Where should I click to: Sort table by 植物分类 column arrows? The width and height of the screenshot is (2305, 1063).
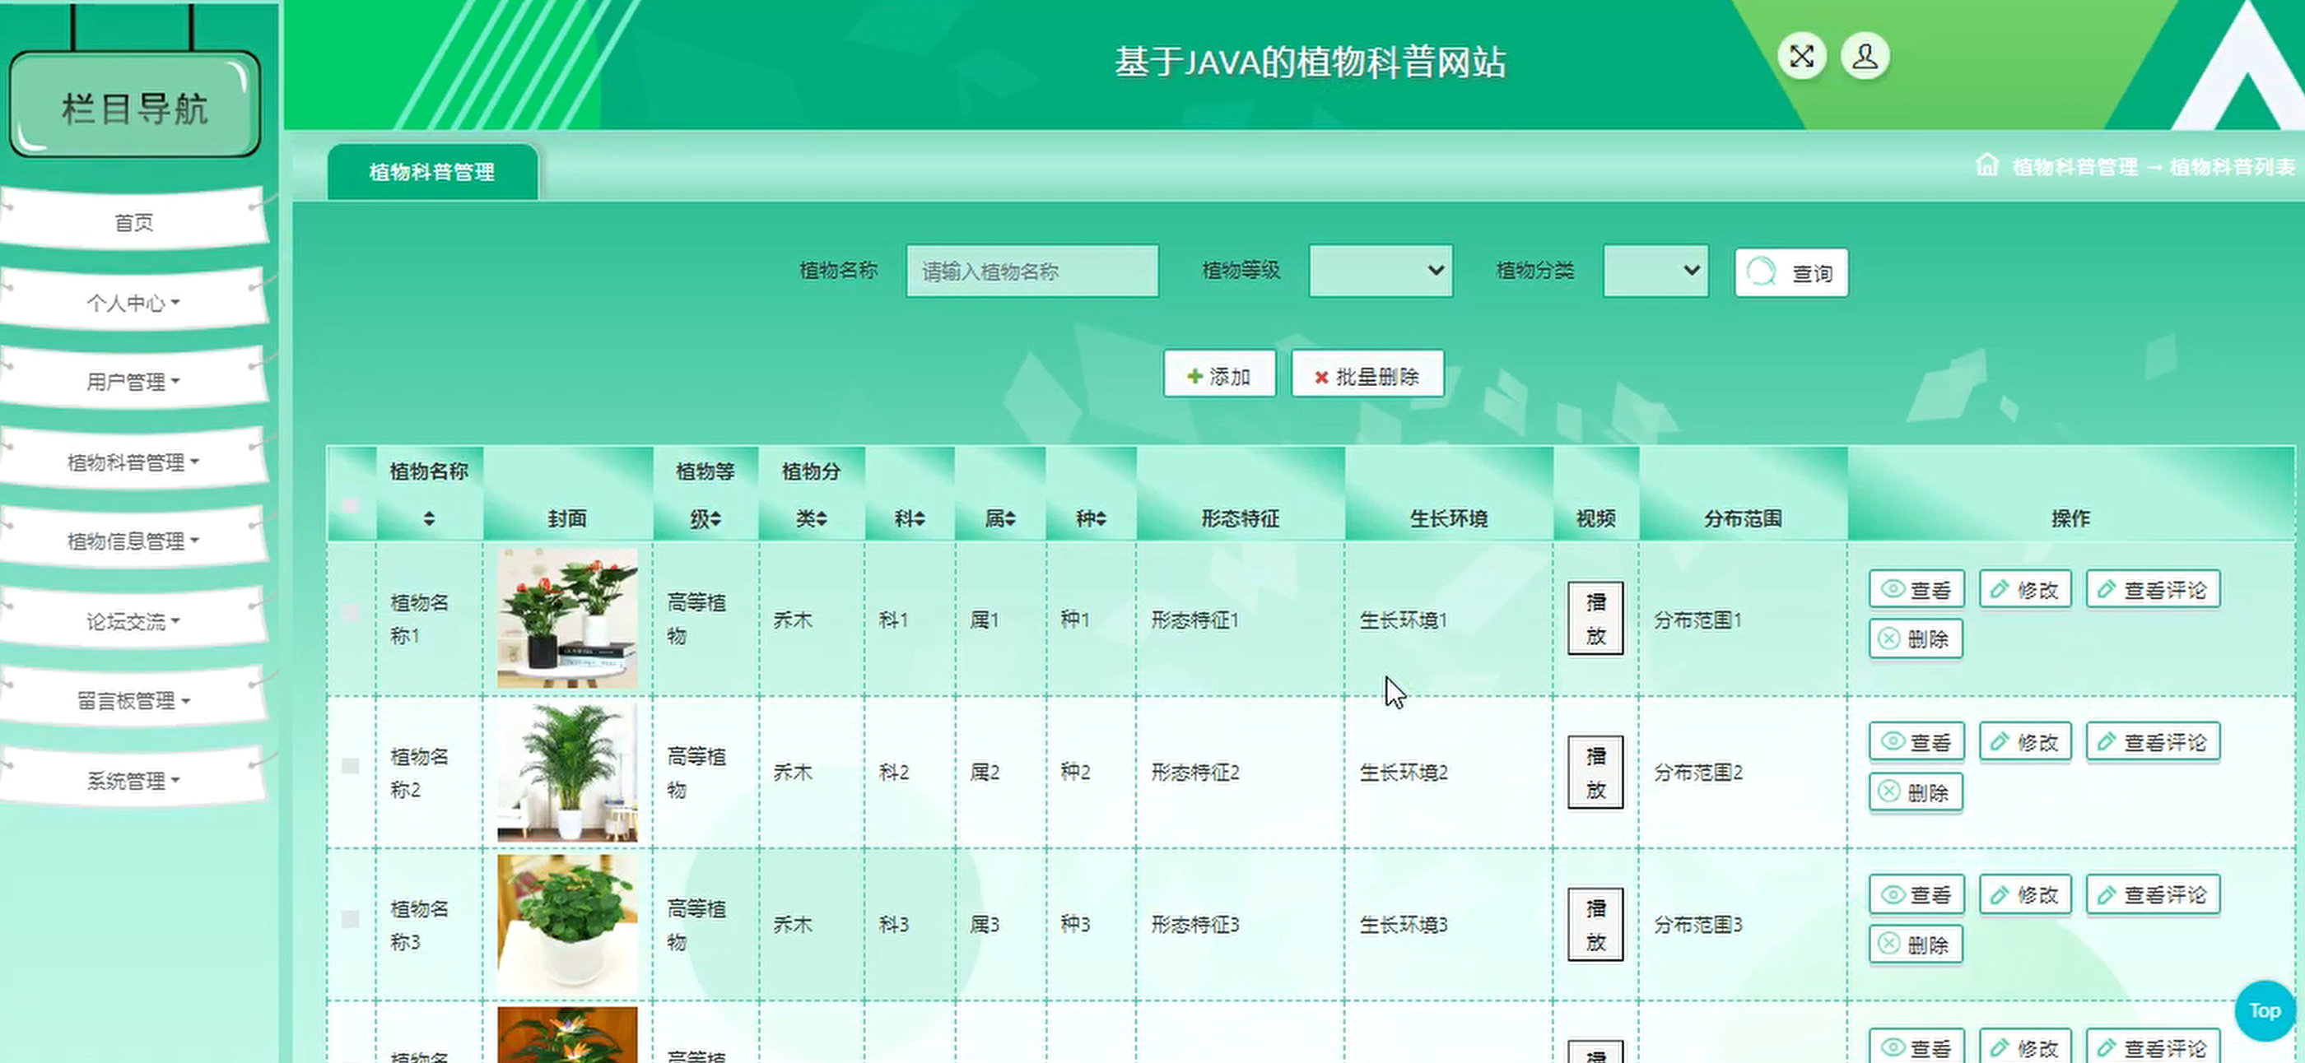click(822, 518)
